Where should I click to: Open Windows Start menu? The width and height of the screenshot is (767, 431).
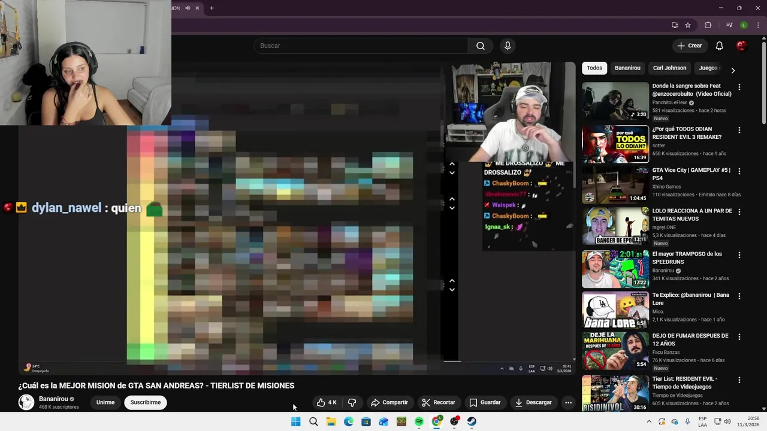tap(295, 421)
